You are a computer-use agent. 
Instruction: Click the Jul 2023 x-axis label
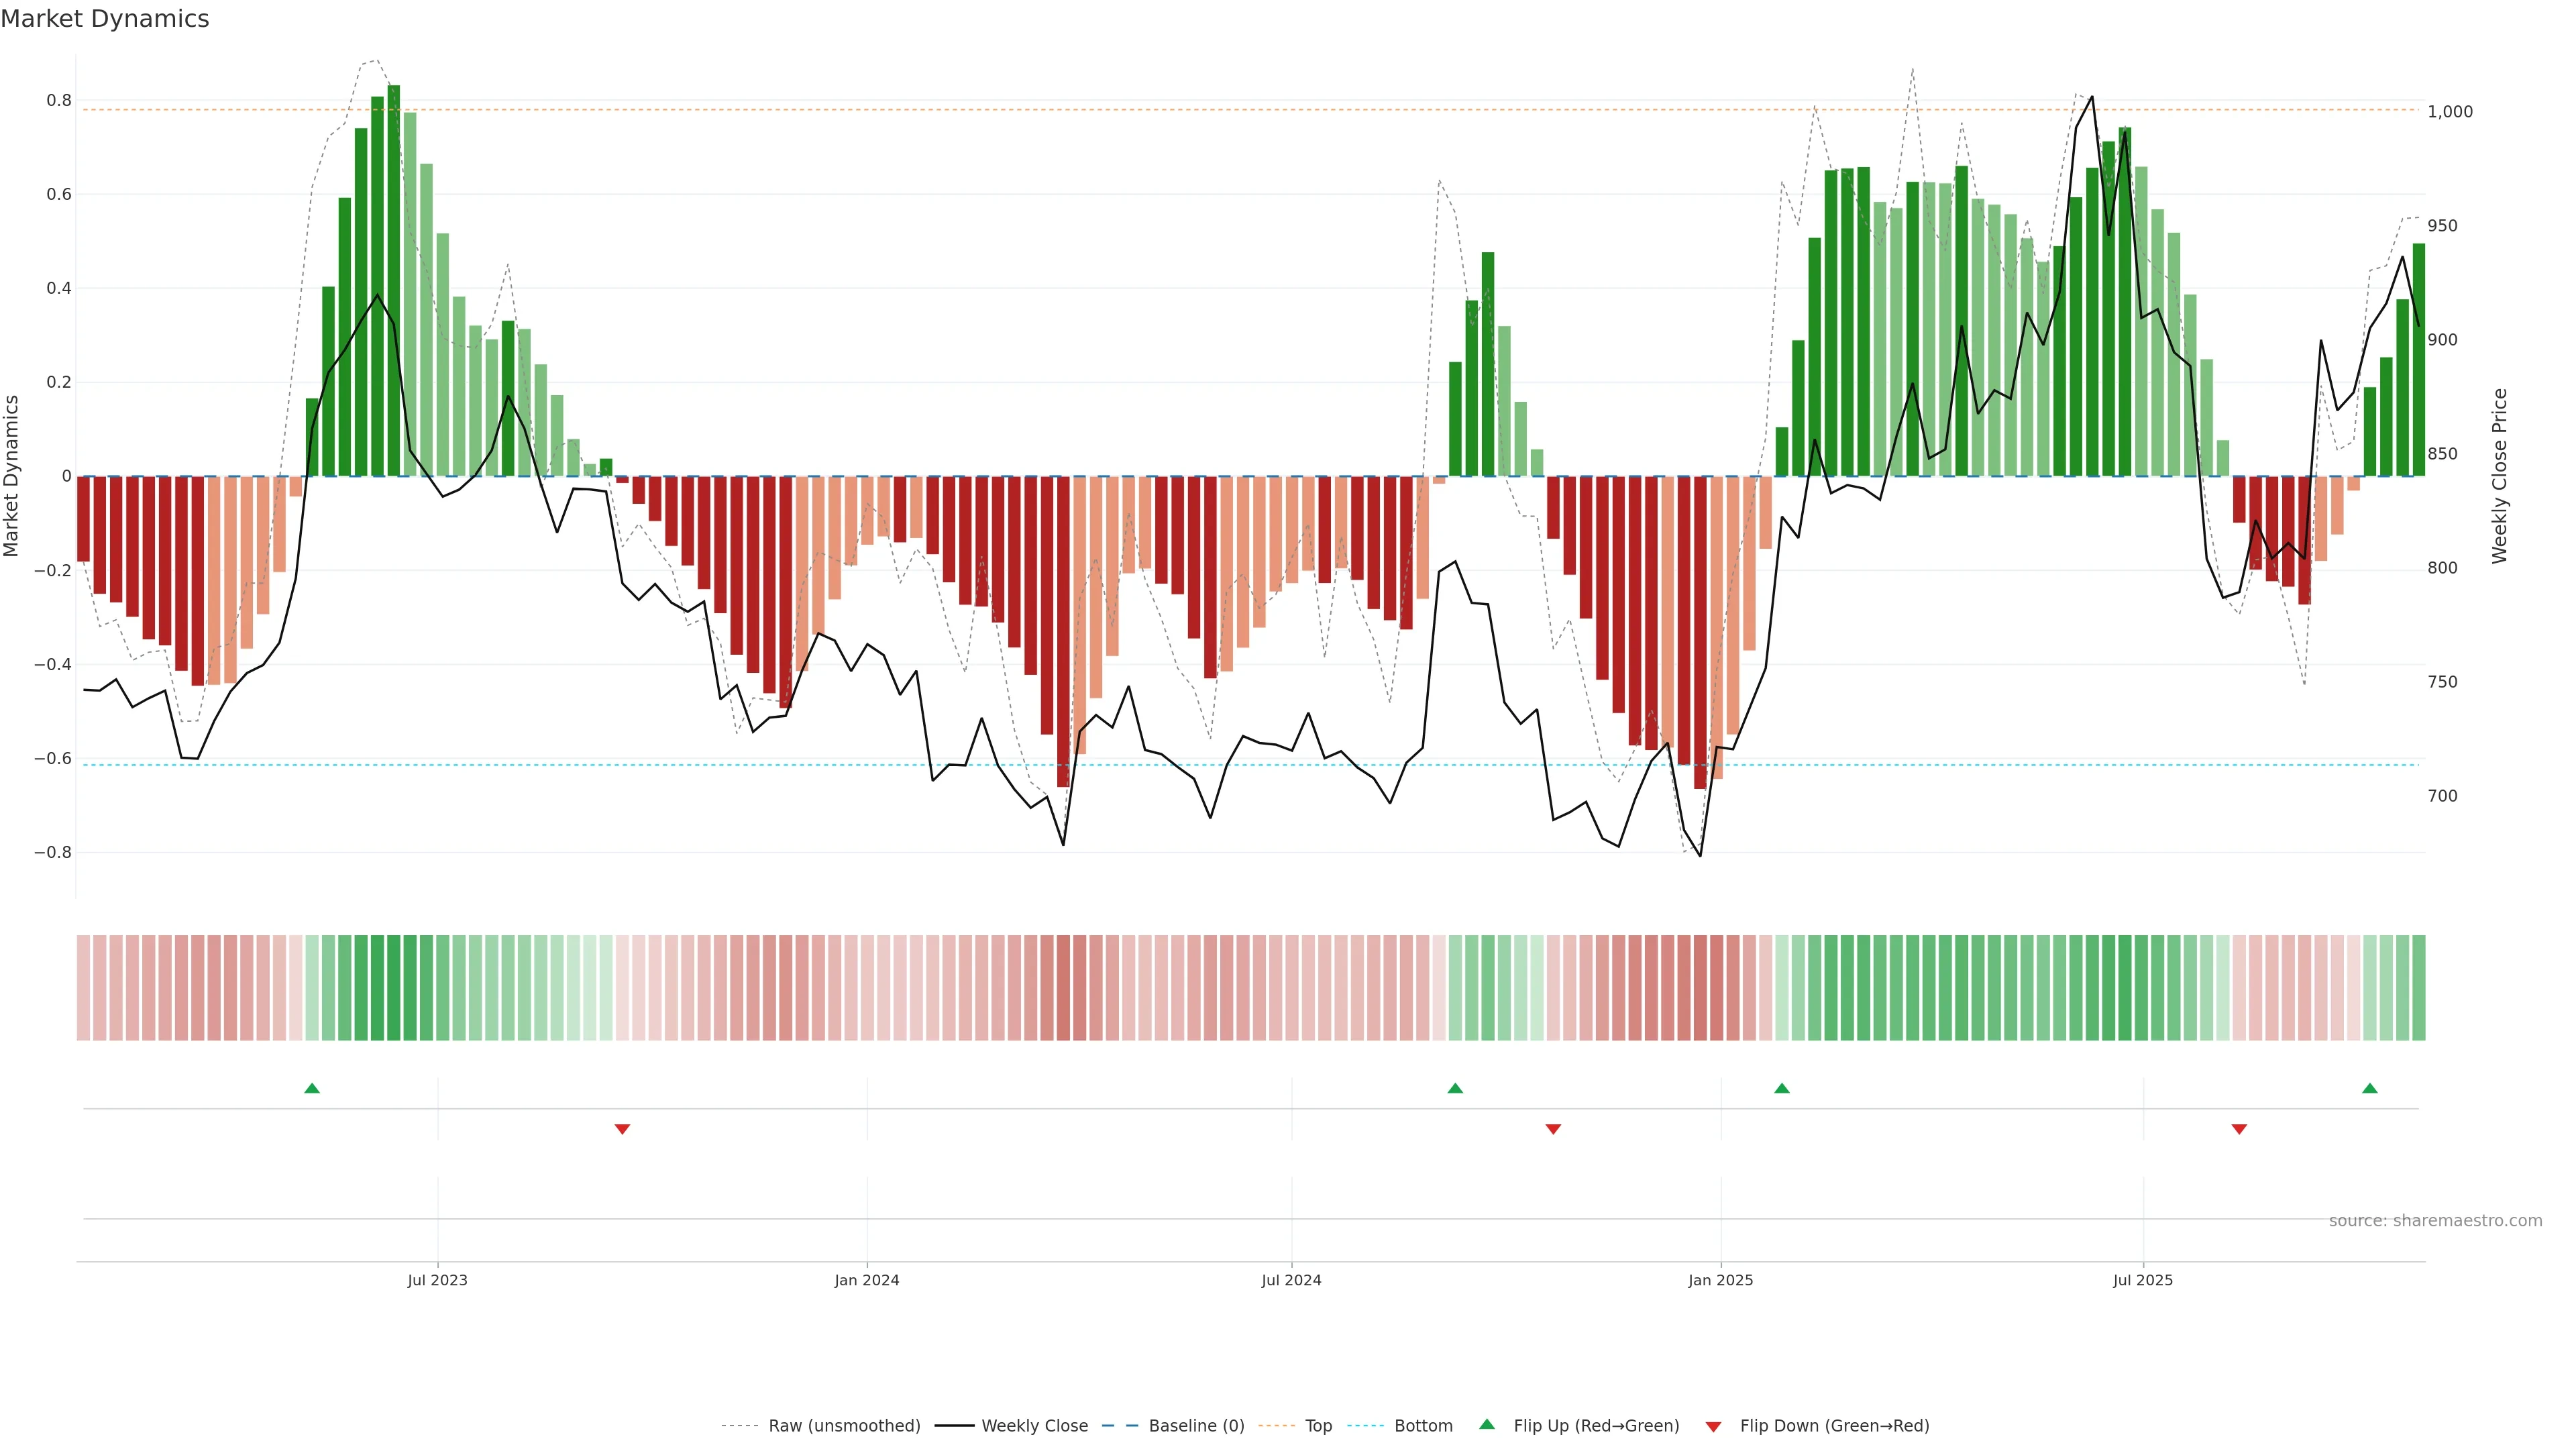point(437,1280)
